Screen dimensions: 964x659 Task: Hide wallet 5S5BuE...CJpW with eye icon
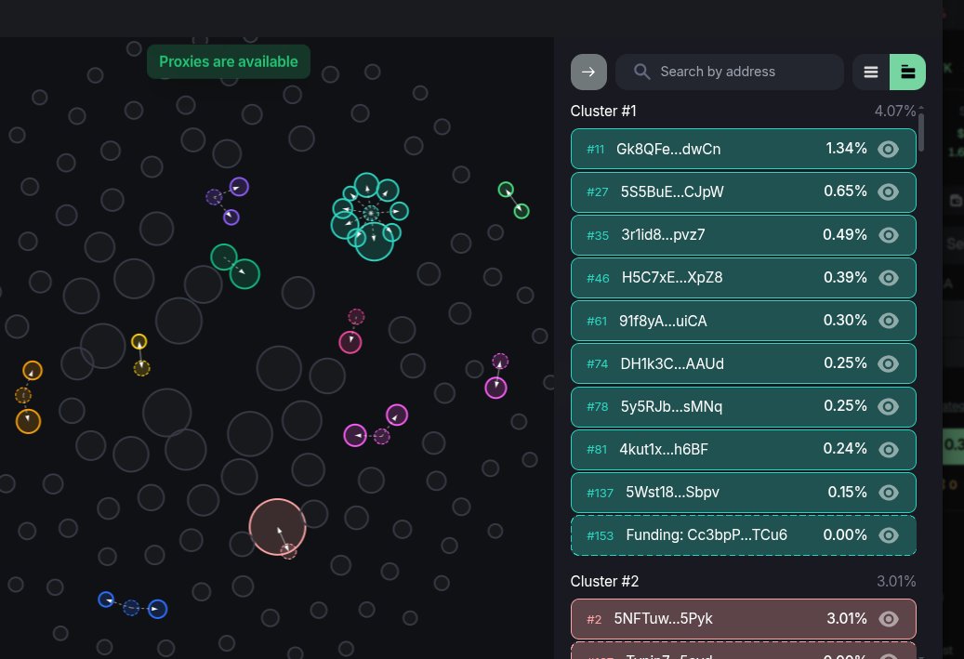click(889, 191)
